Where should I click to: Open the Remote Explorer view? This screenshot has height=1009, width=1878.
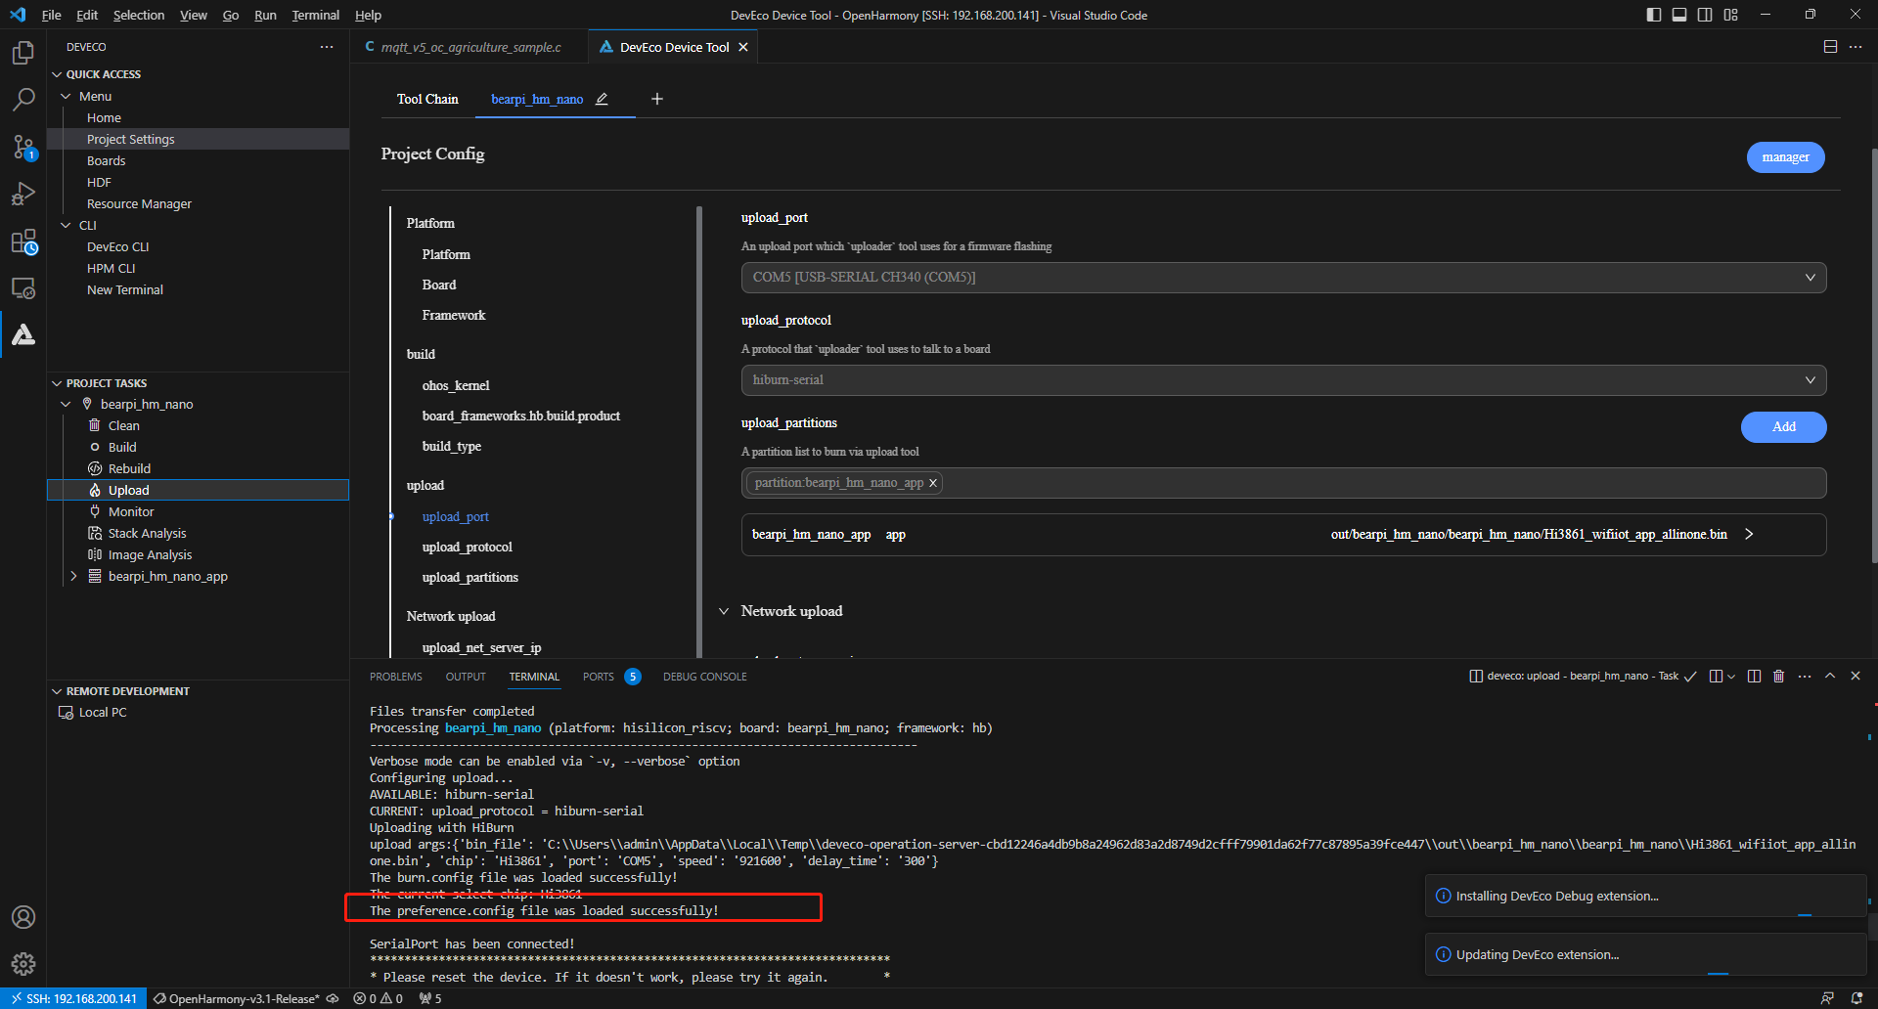[x=23, y=288]
